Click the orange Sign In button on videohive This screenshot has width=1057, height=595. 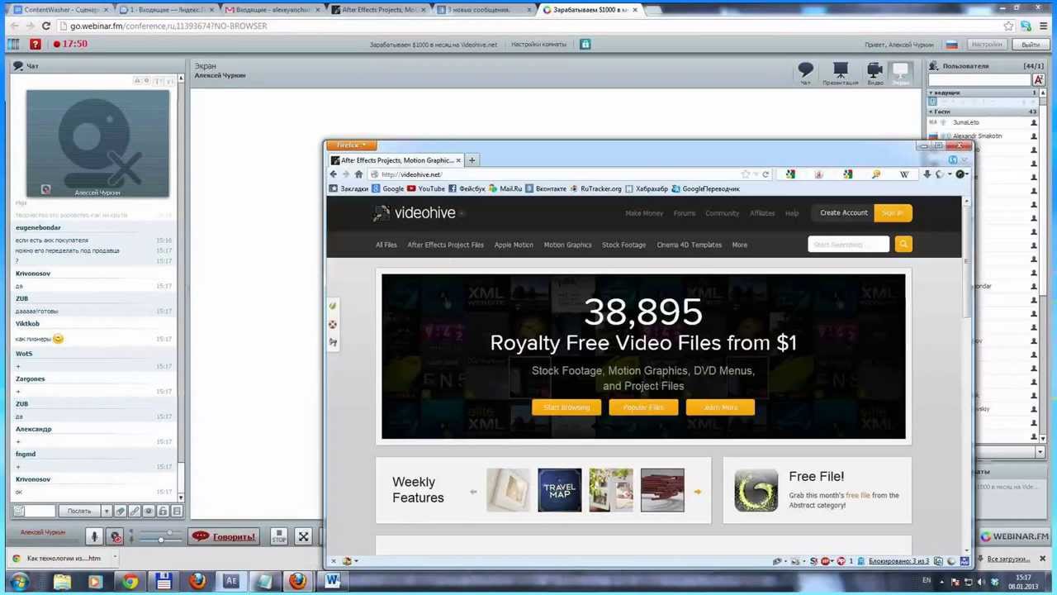(893, 213)
